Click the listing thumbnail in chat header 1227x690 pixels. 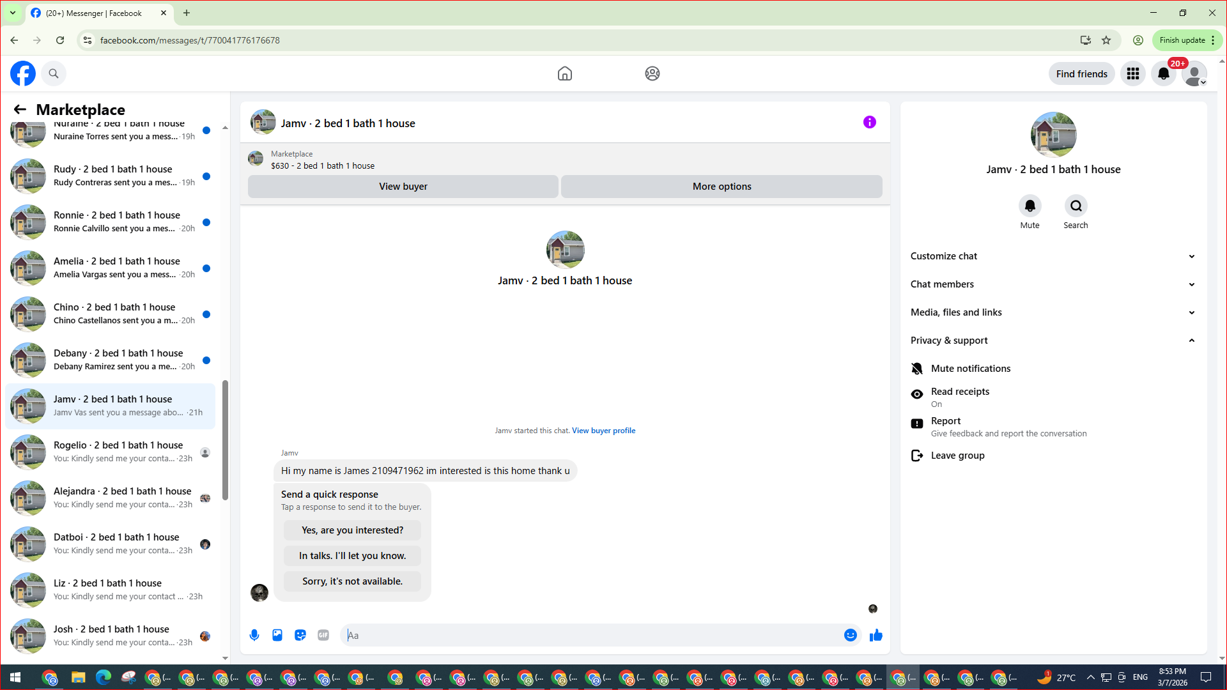[x=263, y=122]
